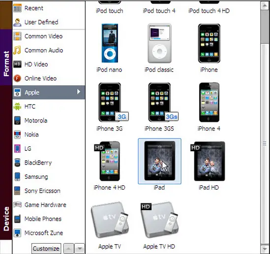Click the Common Audio music note icon

point(17,50)
